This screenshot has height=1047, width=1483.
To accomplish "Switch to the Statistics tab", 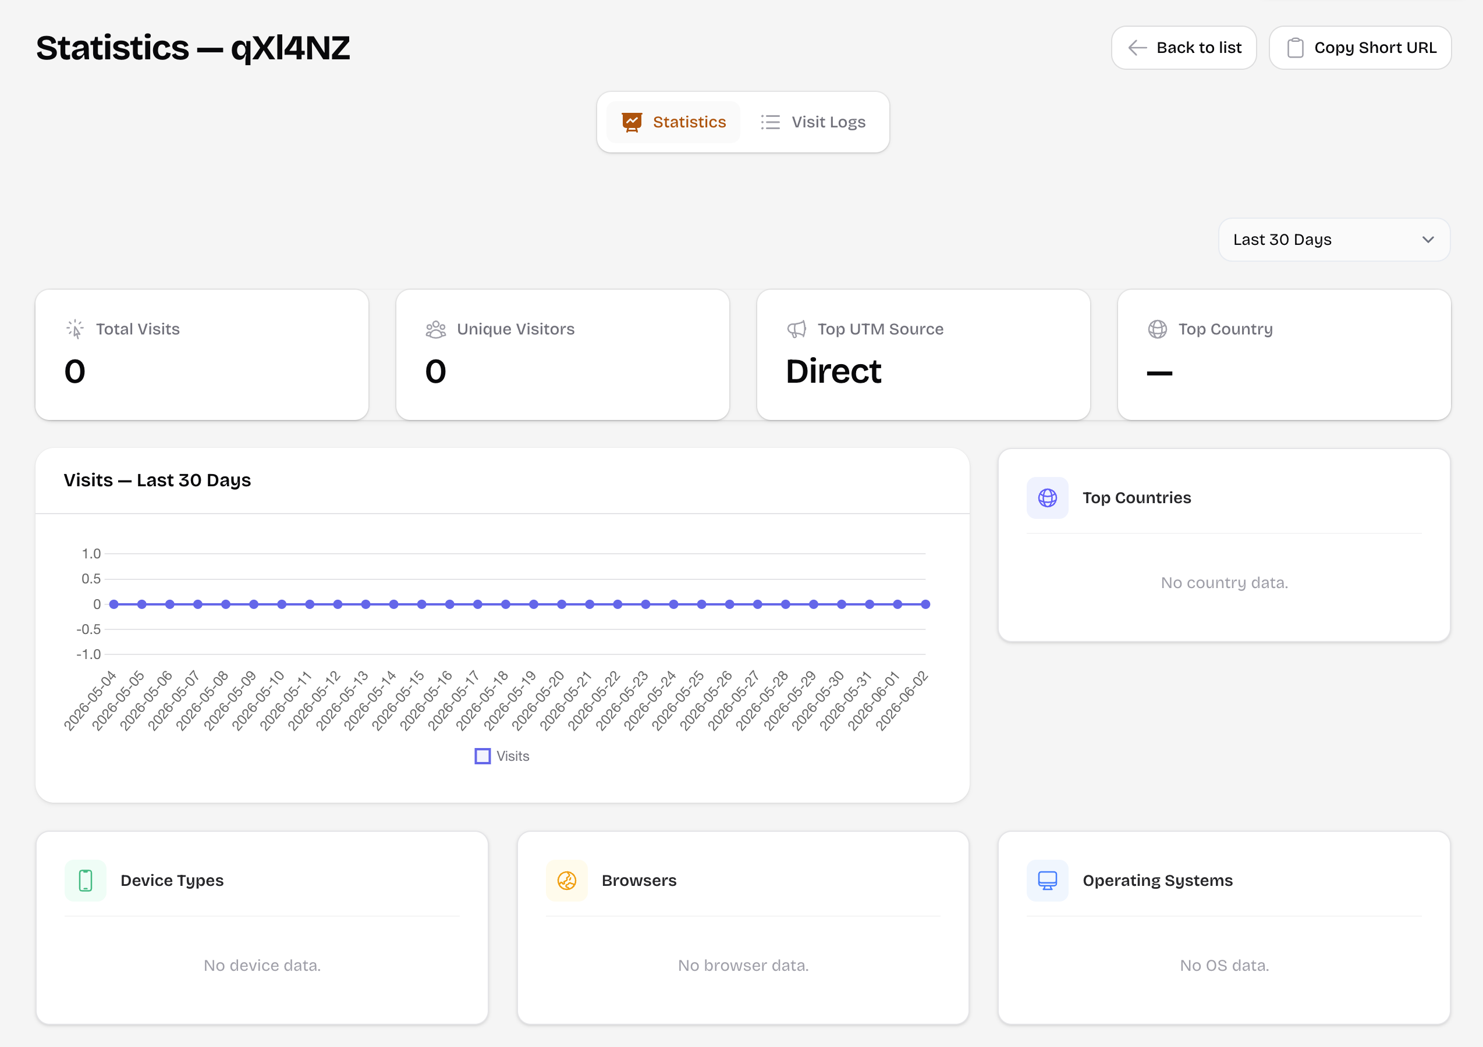I will pyautogui.click(x=673, y=122).
